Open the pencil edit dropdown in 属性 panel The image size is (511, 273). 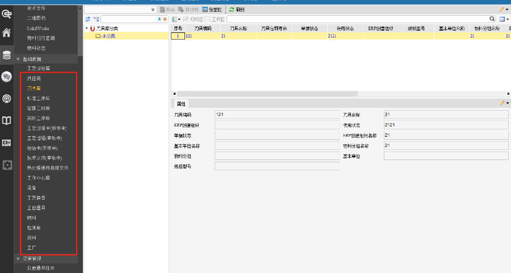tap(504, 103)
